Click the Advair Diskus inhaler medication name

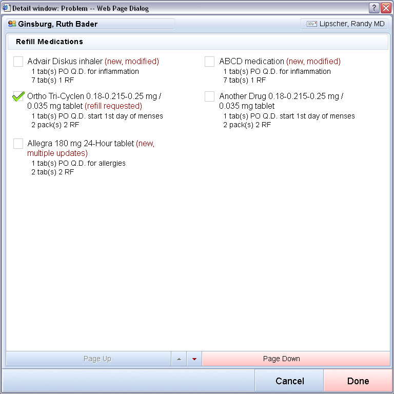click(65, 62)
